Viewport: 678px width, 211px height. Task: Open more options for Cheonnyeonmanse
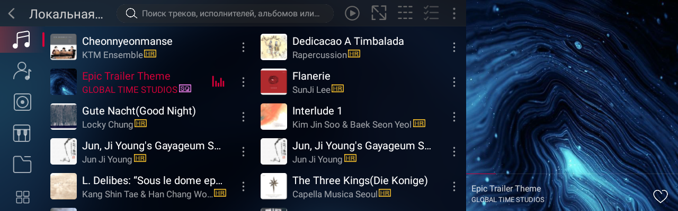[x=243, y=47]
